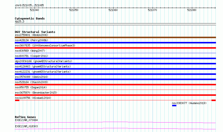Click the RefSeq Genes track title
The height and width of the screenshot is (132, 223).
coord(25,117)
